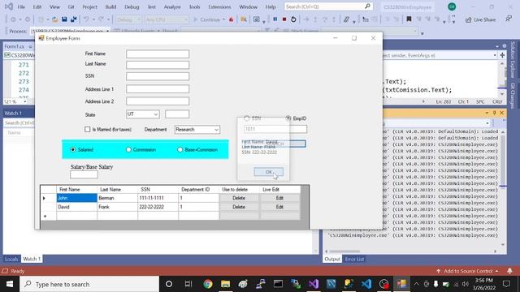The height and width of the screenshot is (292, 520).
Task: Select the Salaried radio button
Action: tap(73, 149)
